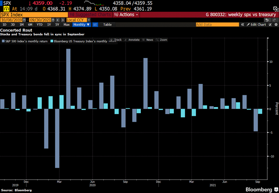Toggle the Zoom chart tool
The height and width of the screenshot is (193, 279).
(161, 40)
